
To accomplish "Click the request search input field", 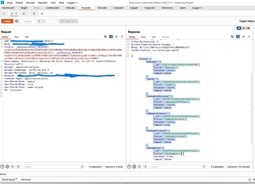I will (53, 167).
